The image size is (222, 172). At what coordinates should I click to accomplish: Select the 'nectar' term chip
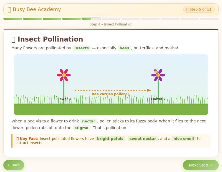[x=89, y=121]
